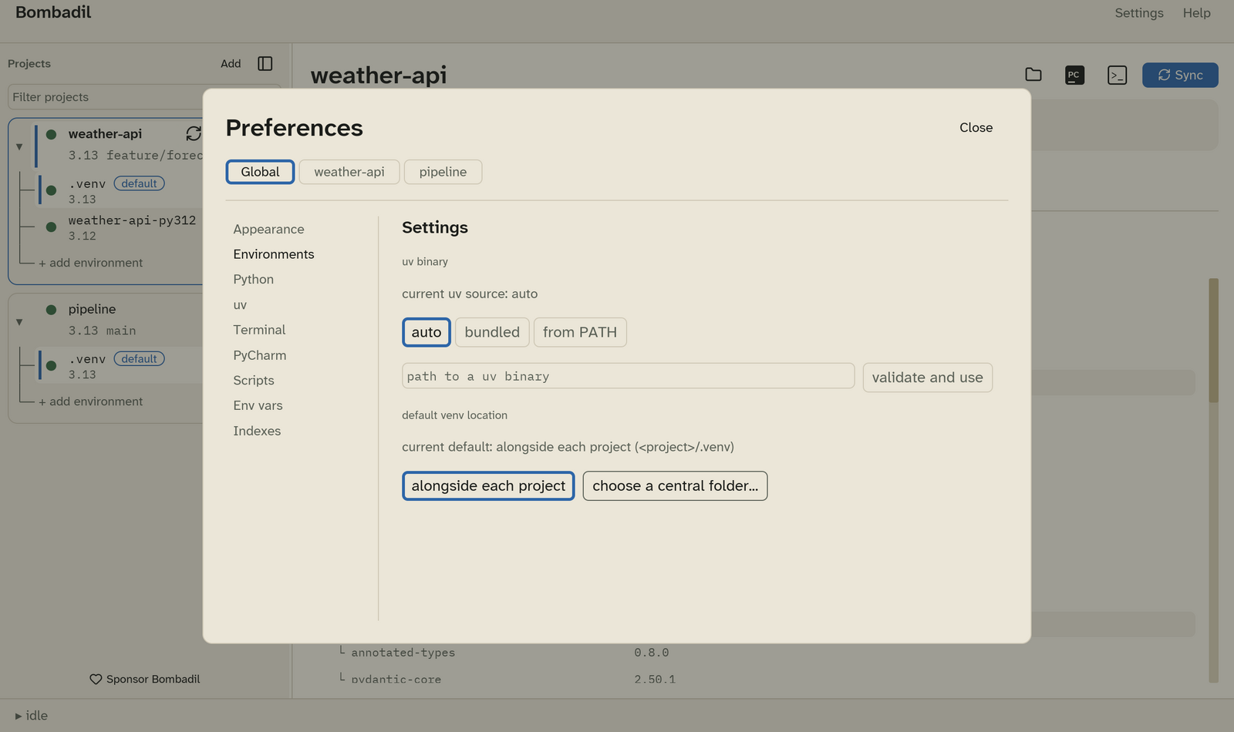This screenshot has width=1234, height=732.
Task: Open the Environments settings section
Action: (274, 254)
